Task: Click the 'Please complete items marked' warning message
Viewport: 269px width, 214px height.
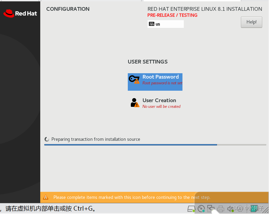Action: tap(131, 197)
